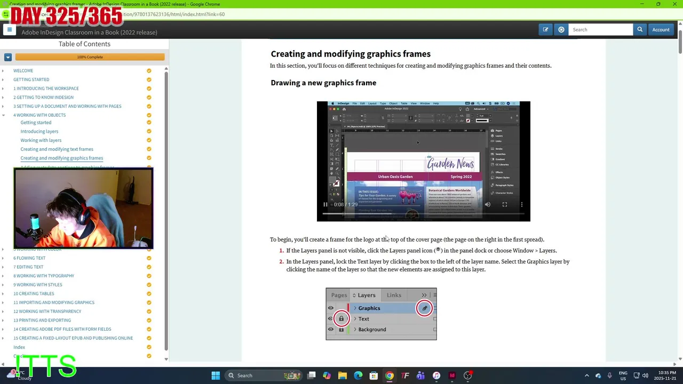Launch Copilot from the taskbar

(x=327, y=375)
